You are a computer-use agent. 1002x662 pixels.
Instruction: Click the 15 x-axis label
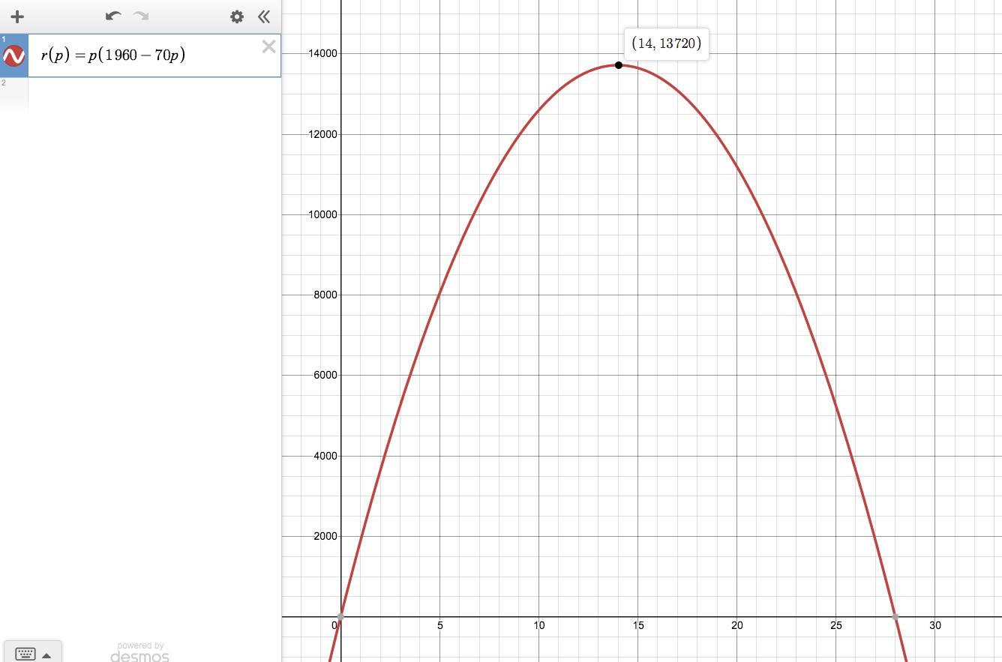click(x=638, y=625)
